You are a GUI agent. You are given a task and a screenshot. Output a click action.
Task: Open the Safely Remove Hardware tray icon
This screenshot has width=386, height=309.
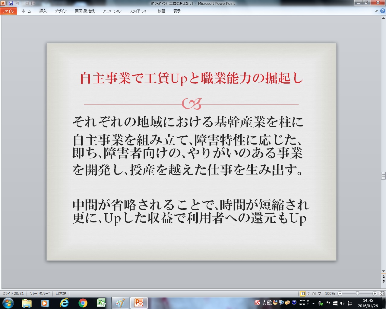coord(321,303)
